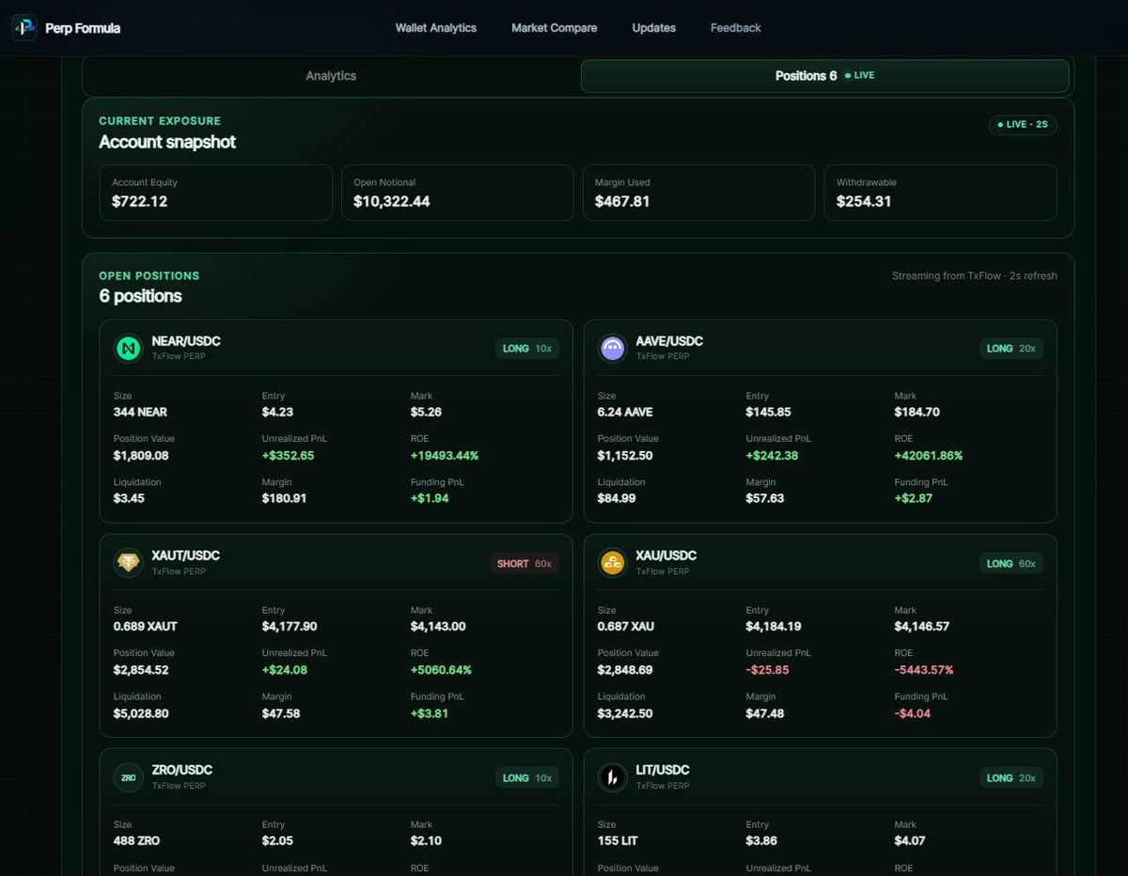Click the 6.24 AAVE size value
1128x876 pixels.
pyautogui.click(x=625, y=412)
